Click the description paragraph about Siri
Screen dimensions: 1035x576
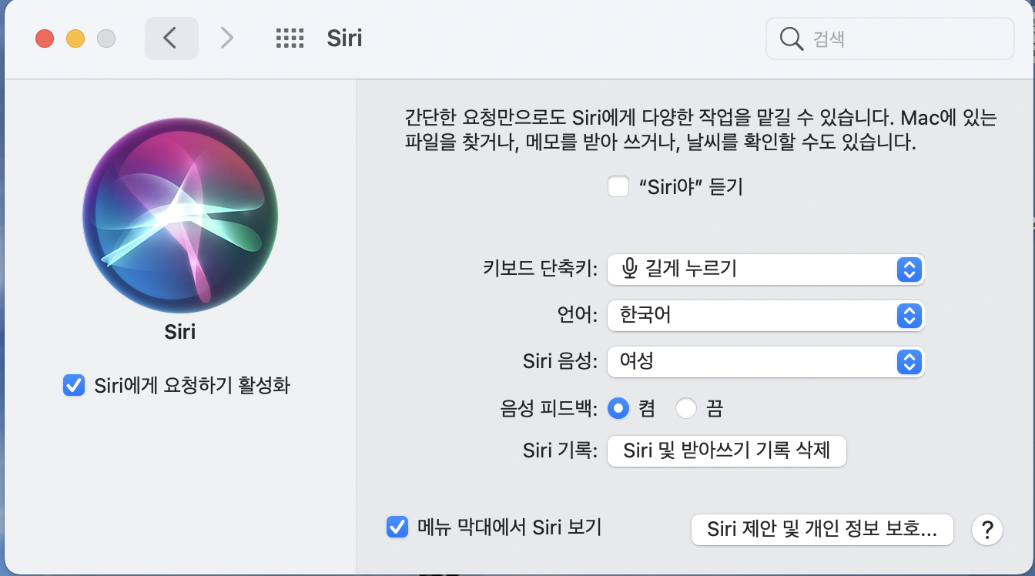pyautogui.click(x=701, y=130)
